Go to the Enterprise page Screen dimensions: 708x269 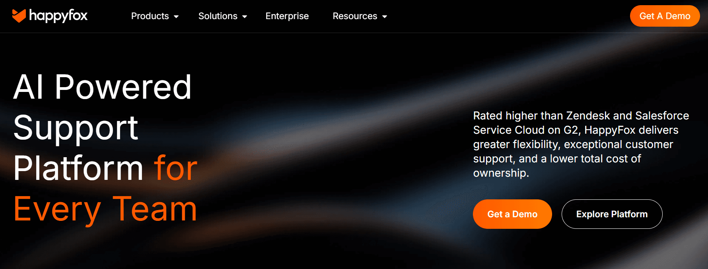pos(287,16)
